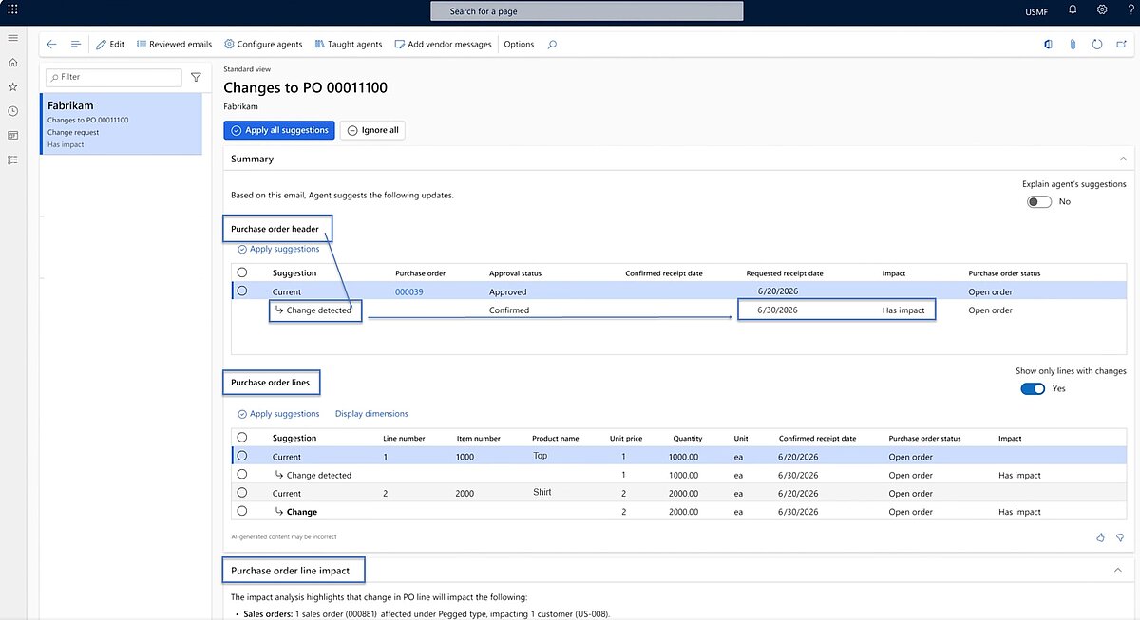Viewport: 1140px width, 620px height.
Task: Give thumbs up feedback
Action: pyautogui.click(x=1101, y=537)
